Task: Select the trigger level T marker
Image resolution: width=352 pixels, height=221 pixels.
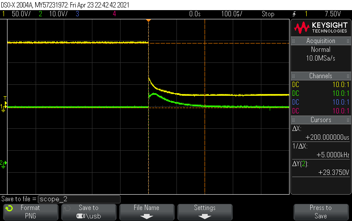Action: point(5,98)
